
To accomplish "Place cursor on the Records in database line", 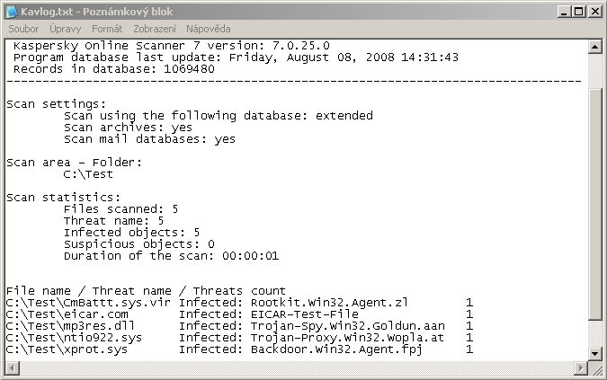I will [x=114, y=69].
